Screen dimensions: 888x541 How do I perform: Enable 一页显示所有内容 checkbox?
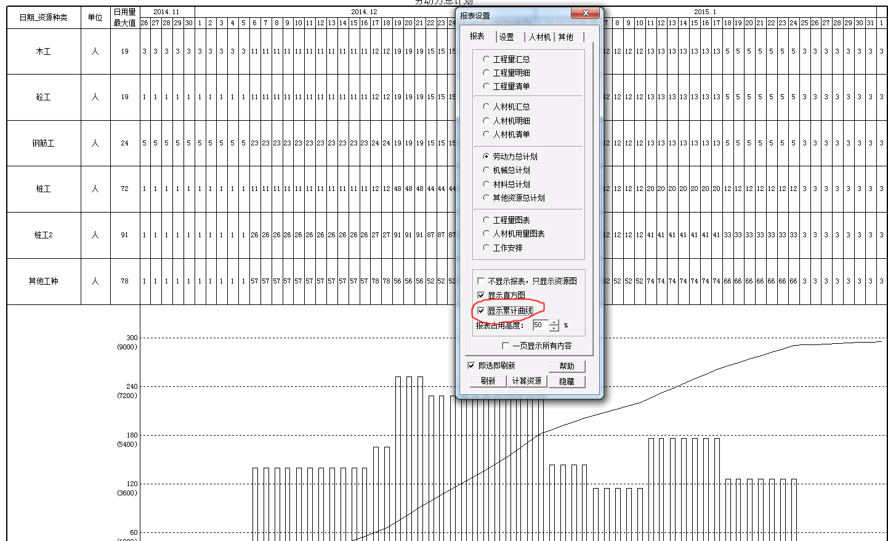506,346
